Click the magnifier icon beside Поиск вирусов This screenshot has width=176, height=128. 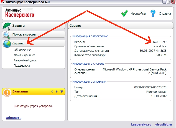7,35
